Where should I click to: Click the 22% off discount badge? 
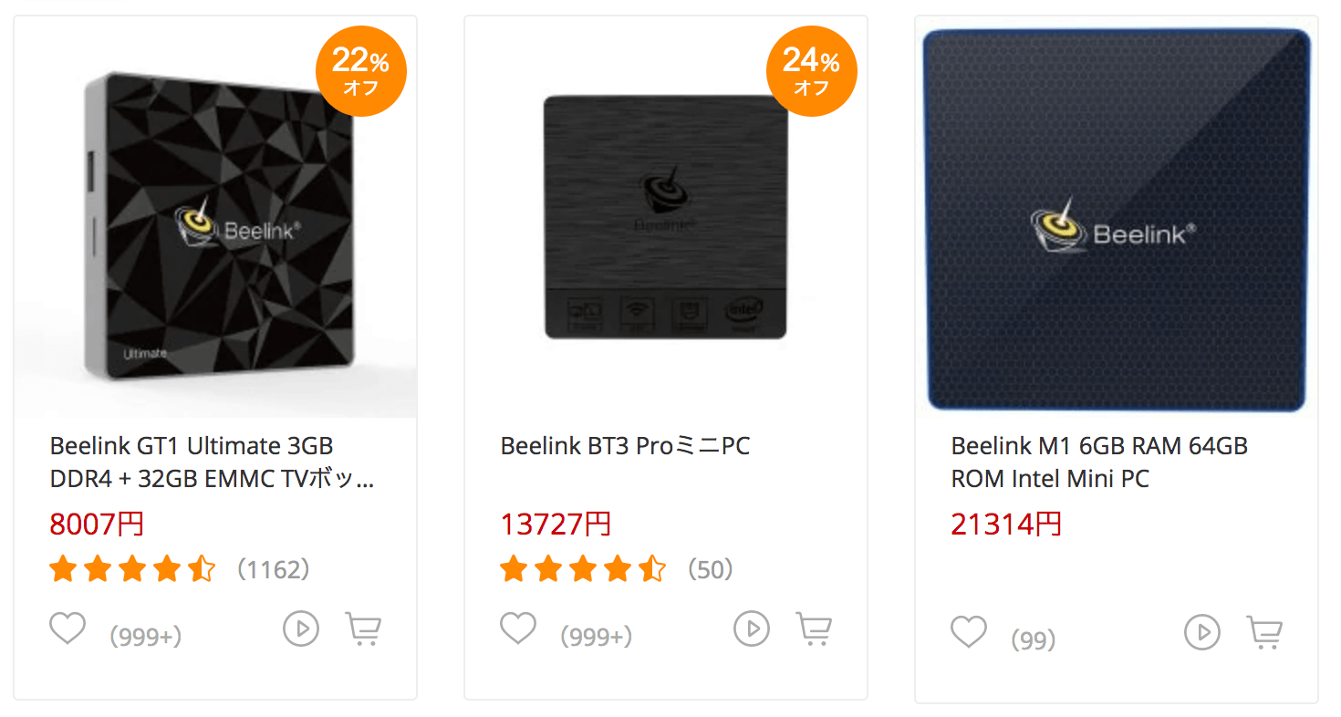click(360, 70)
